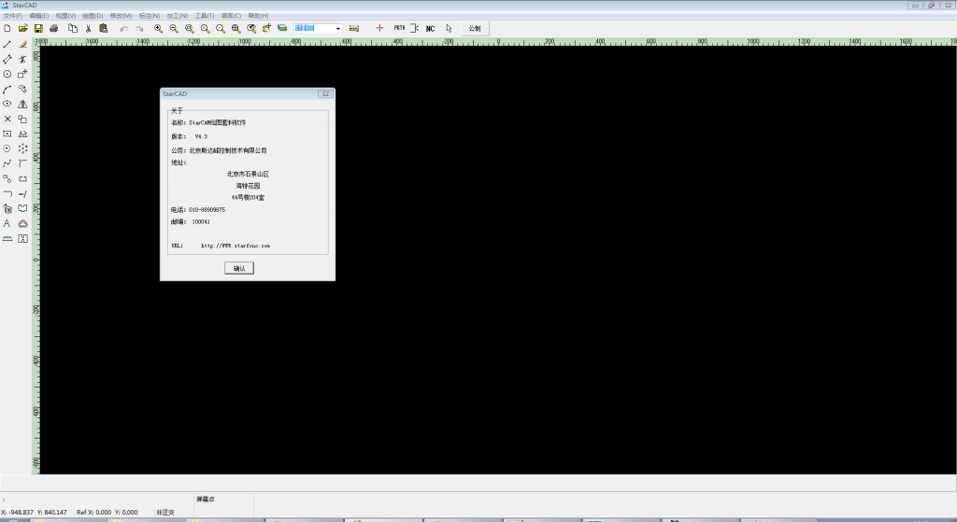
Task: Select the circular dot array tool
Action: [x=22, y=148]
